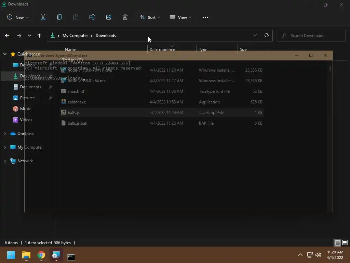This screenshot has width=350, height=263.
Task: Click the Delete trash icon in toolbar
Action: pos(125,17)
